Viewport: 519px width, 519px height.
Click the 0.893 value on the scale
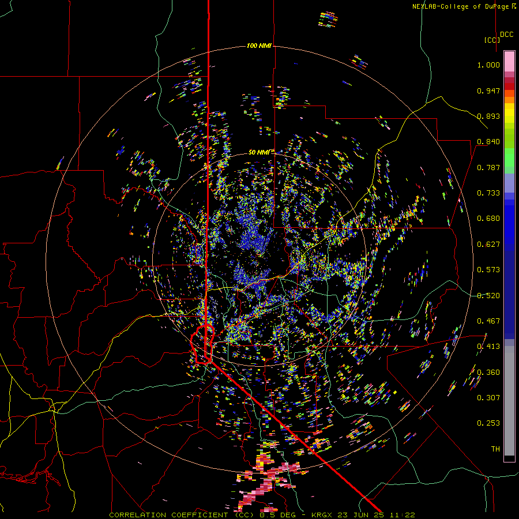click(488, 116)
